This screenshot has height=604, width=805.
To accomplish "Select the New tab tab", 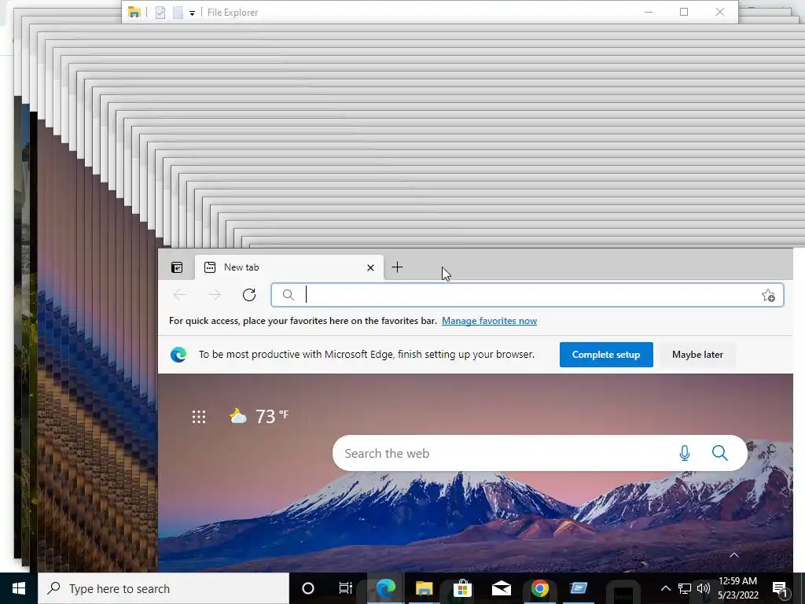I will tap(289, 267).
